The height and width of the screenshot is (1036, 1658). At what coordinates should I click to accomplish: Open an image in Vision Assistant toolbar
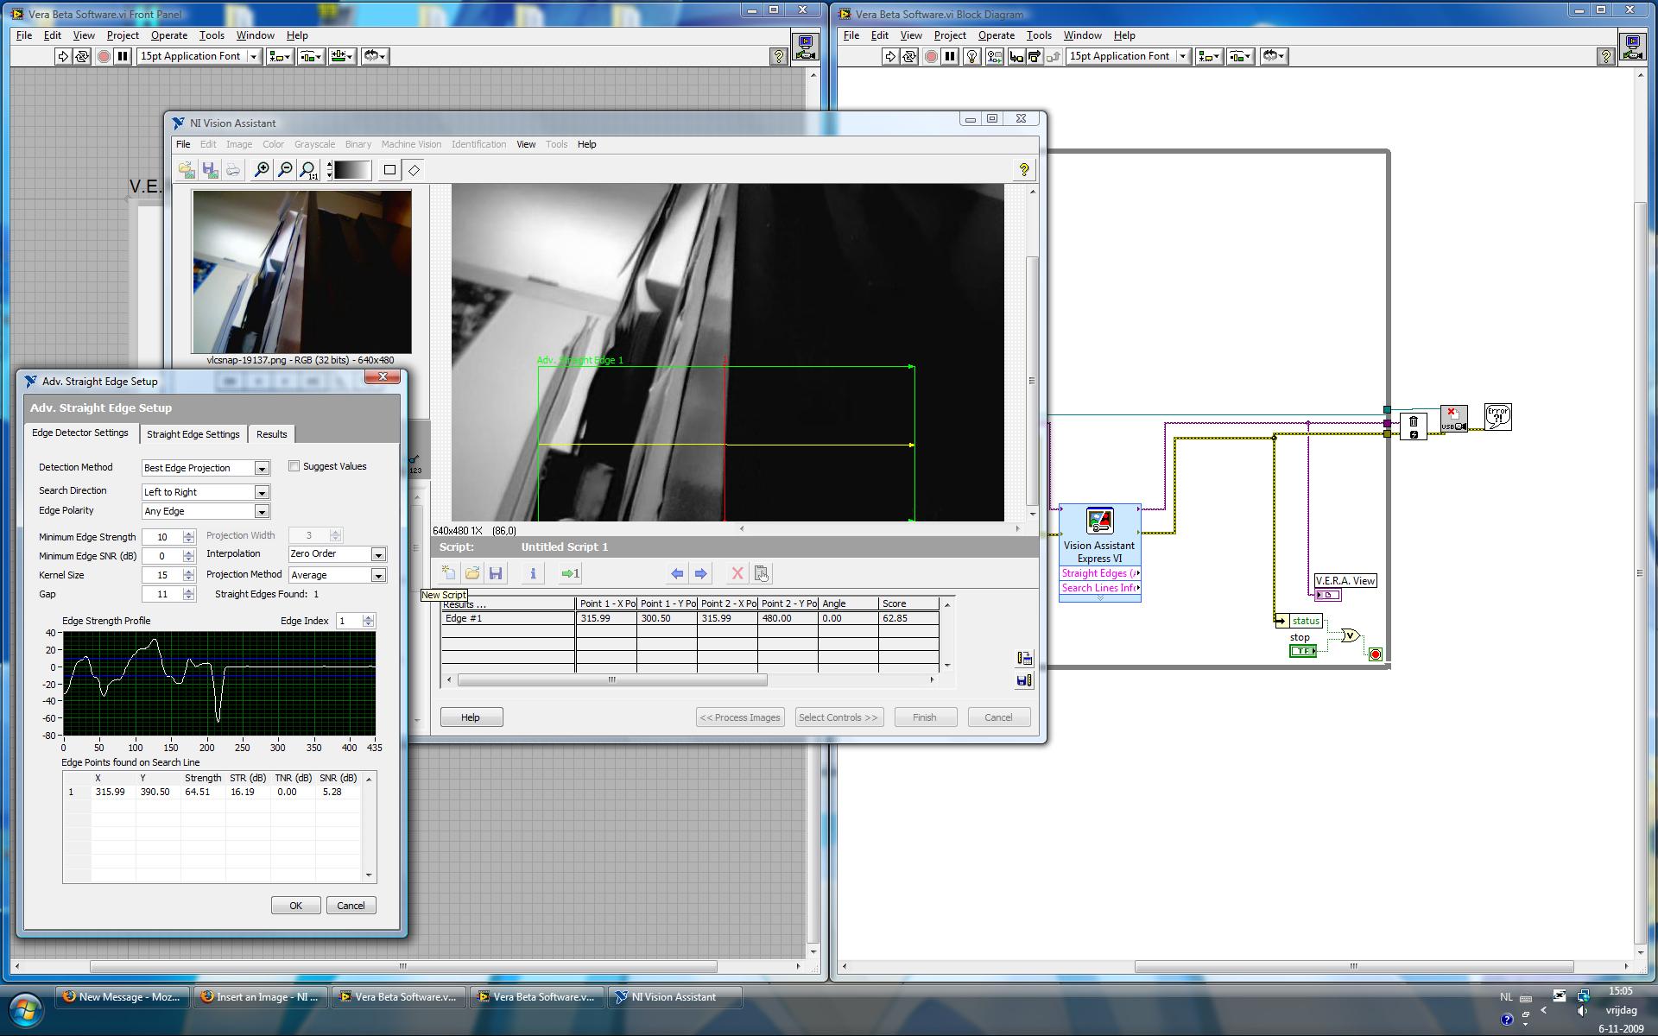coord(187,170)
